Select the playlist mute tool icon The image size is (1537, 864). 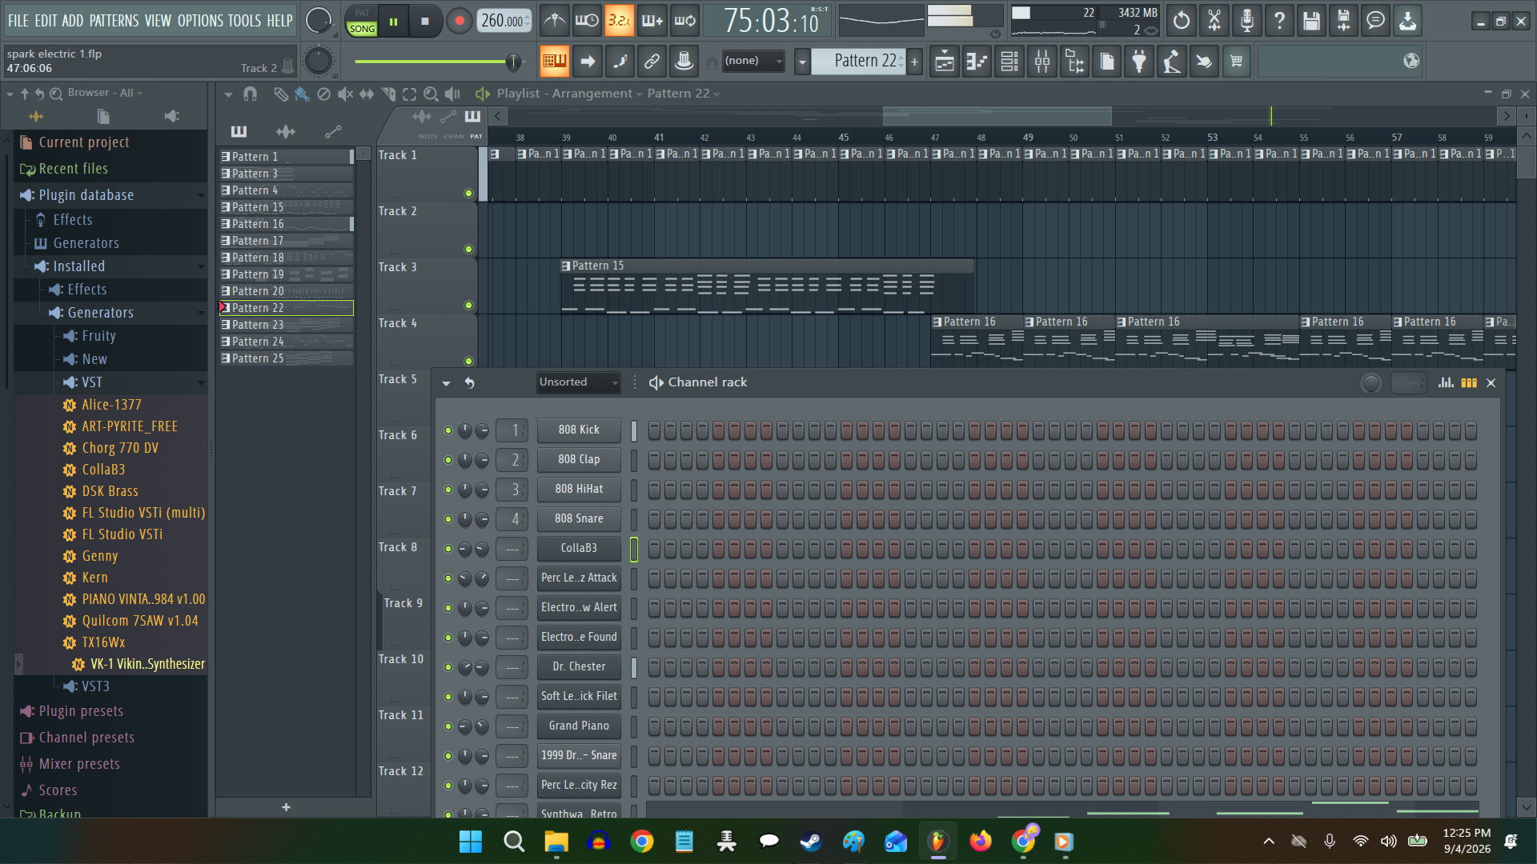click(x=345, y=94)
